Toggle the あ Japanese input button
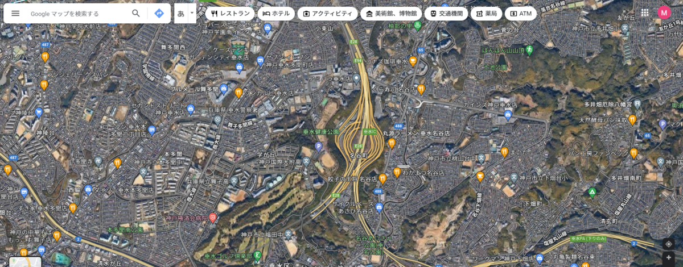This screenshot has height=267, width=683. coord(181,13)
